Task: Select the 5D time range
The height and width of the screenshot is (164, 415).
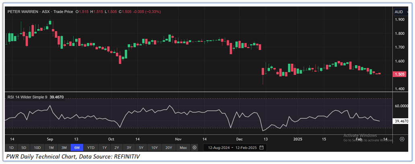Action: tap(24, 148)
